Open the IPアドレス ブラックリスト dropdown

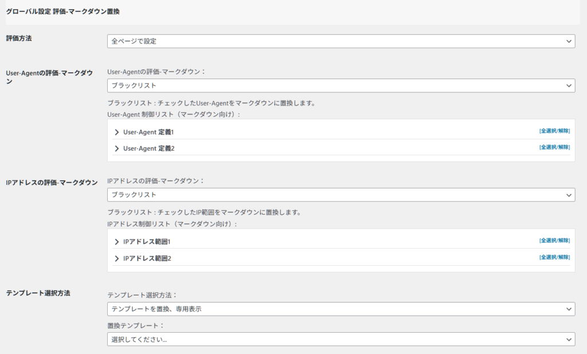click(x=341, y=195)
